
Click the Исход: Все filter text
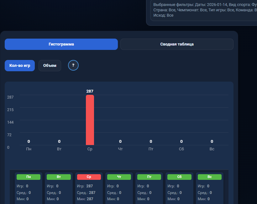point(163,15)
